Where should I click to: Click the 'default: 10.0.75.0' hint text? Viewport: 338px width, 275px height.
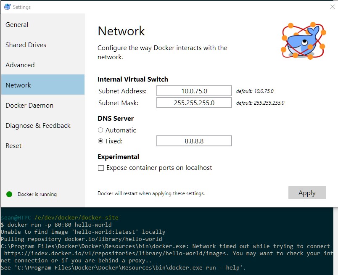[255, 91]
